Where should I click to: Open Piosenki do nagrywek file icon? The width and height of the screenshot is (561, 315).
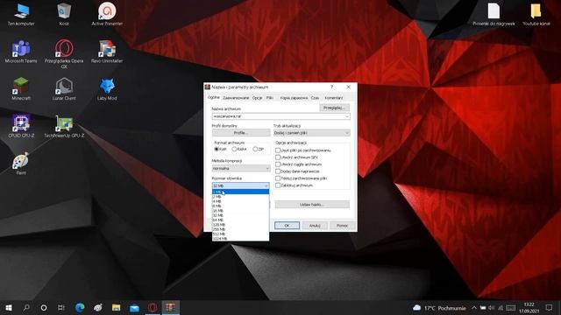[x=494, y=14]
